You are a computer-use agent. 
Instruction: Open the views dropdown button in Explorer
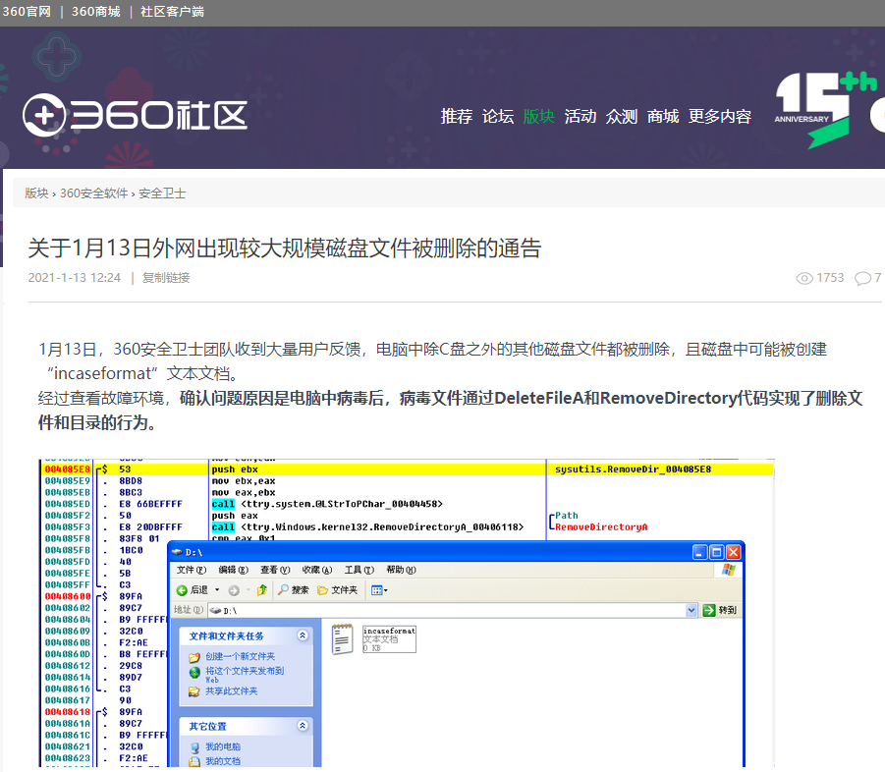pos(379,590)
